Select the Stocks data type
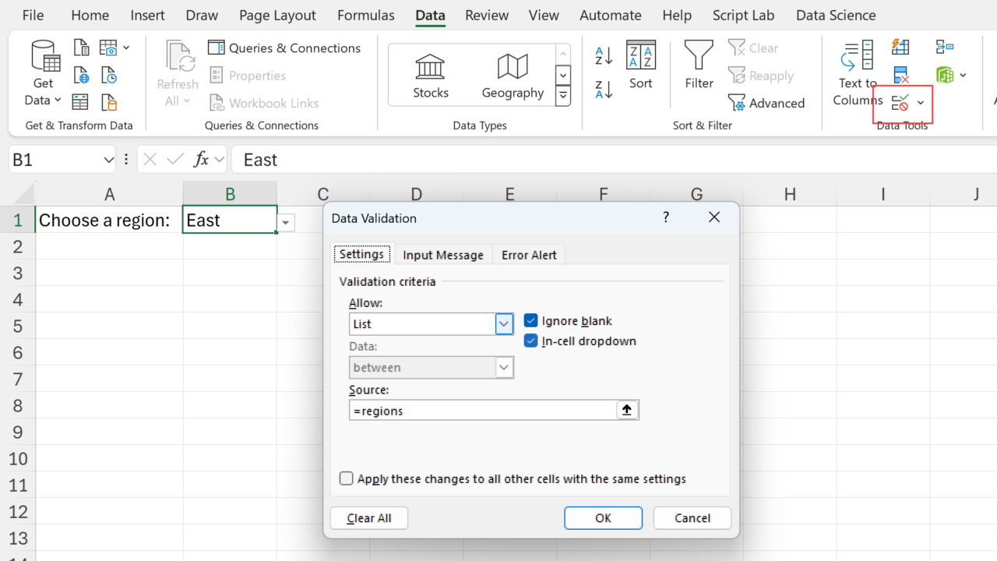 [431, 76]
